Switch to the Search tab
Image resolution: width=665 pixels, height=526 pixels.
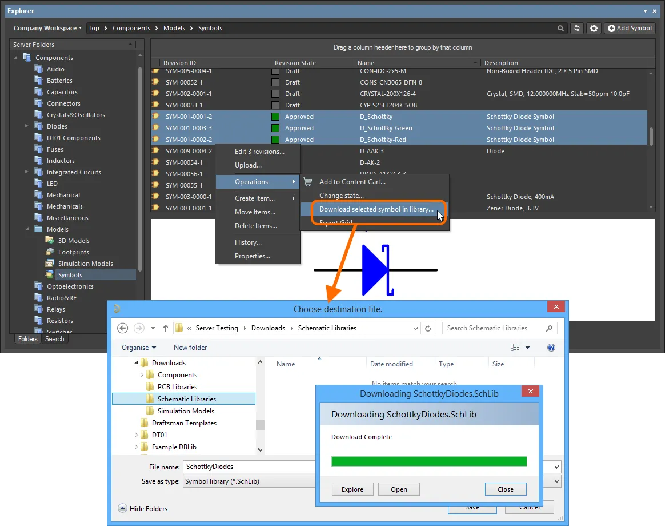(55, 339)
